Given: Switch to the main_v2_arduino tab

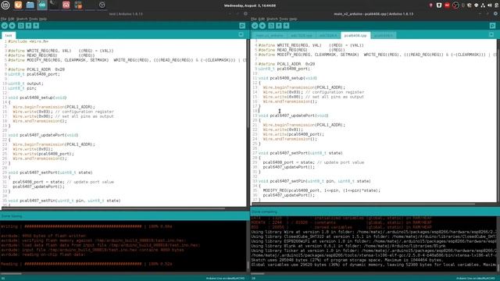Looking at the screenshot, I should pyautogui.click(x=269, y=36).
